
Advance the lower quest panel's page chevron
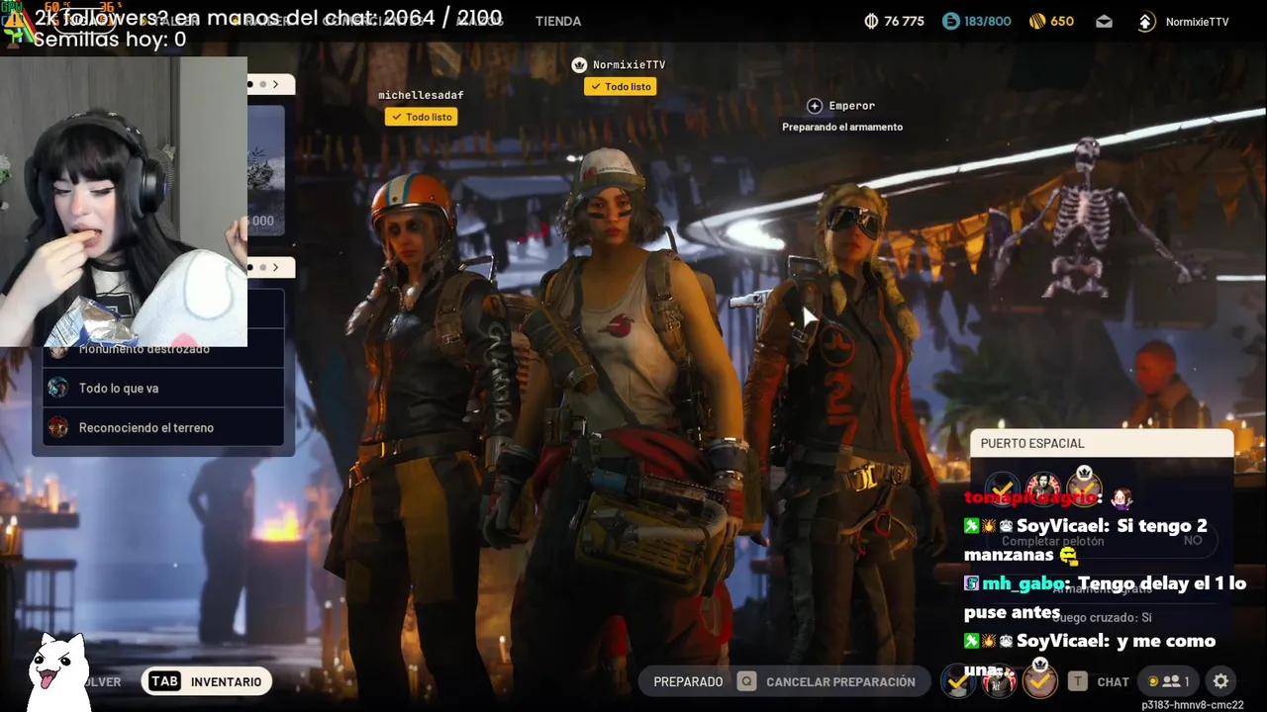pyautogui.click(x=276, y=267)
